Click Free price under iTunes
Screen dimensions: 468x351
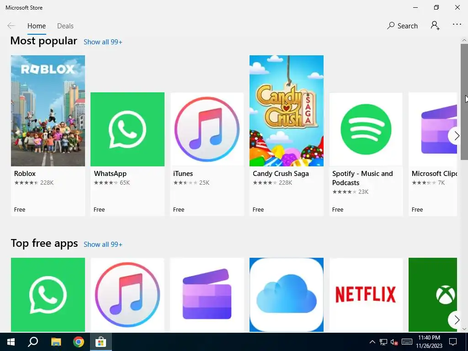179,209
